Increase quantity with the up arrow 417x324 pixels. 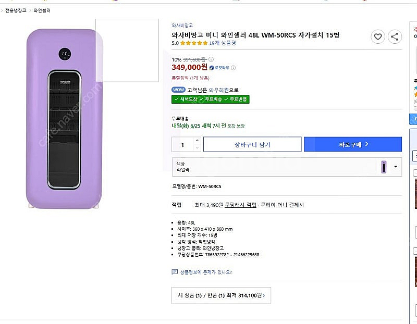(197, 141)
